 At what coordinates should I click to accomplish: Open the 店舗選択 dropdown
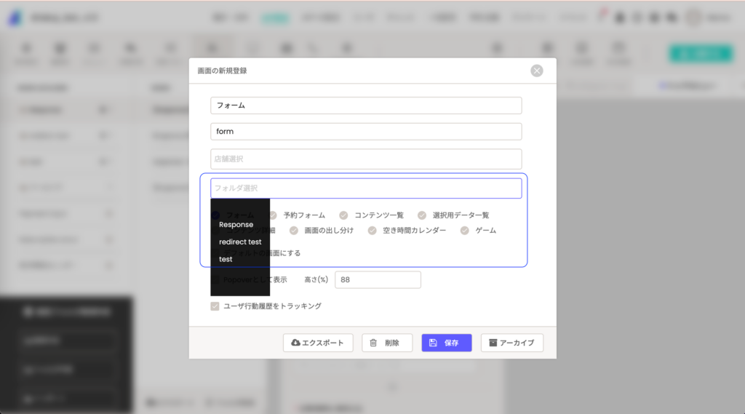point(366,159)
